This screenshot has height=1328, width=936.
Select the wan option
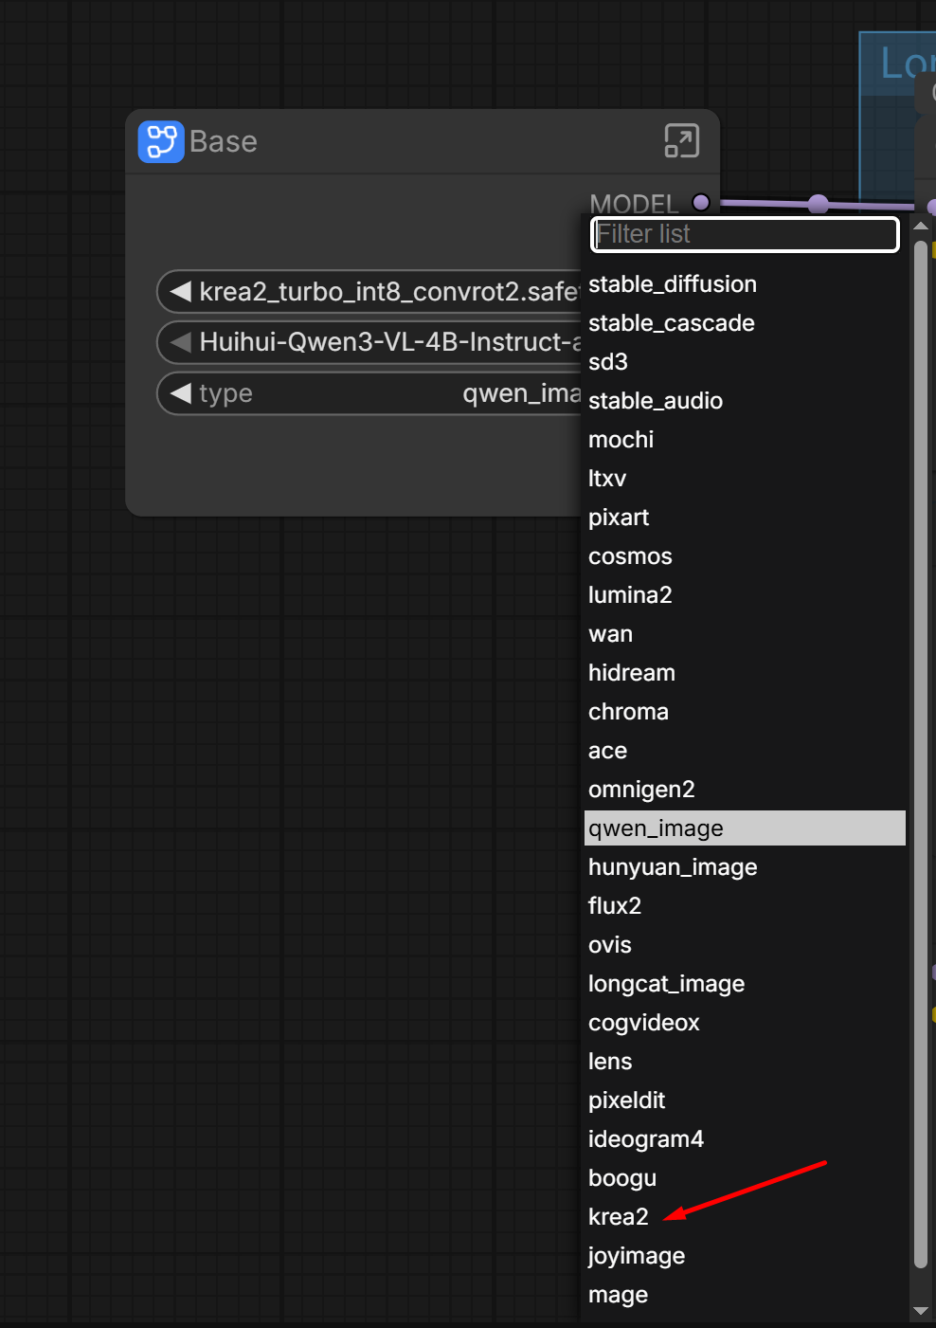(x=745, y=634)
